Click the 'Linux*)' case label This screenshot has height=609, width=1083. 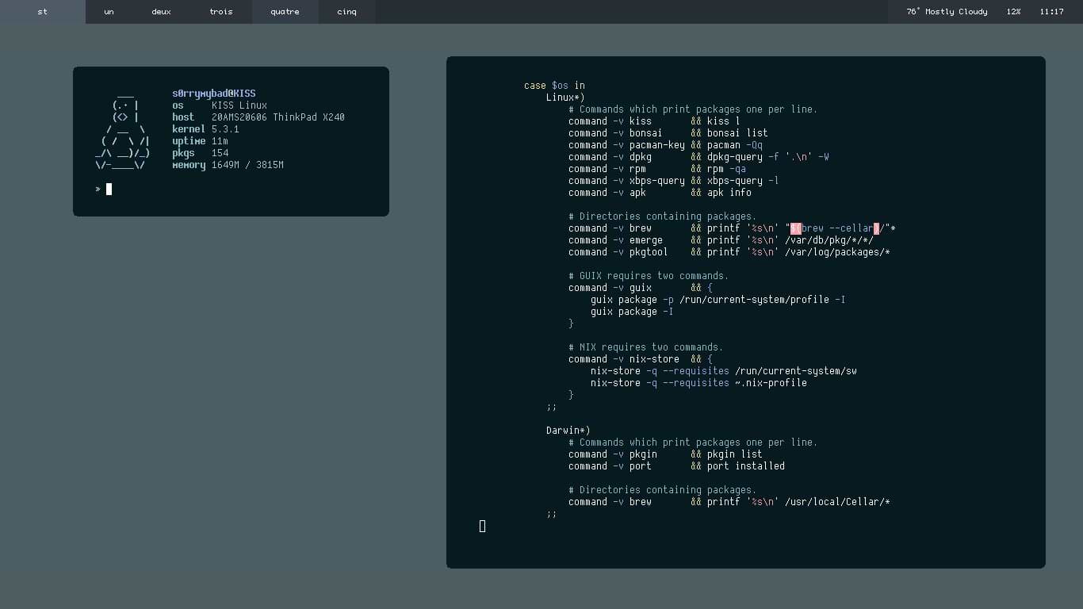coord(565,98)
